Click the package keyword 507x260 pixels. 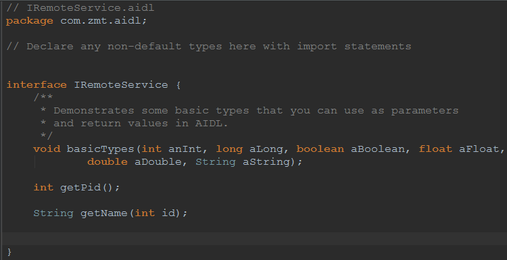coord(30,21)
